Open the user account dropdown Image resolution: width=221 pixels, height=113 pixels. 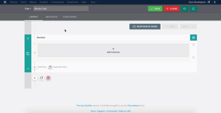point(216,2)
